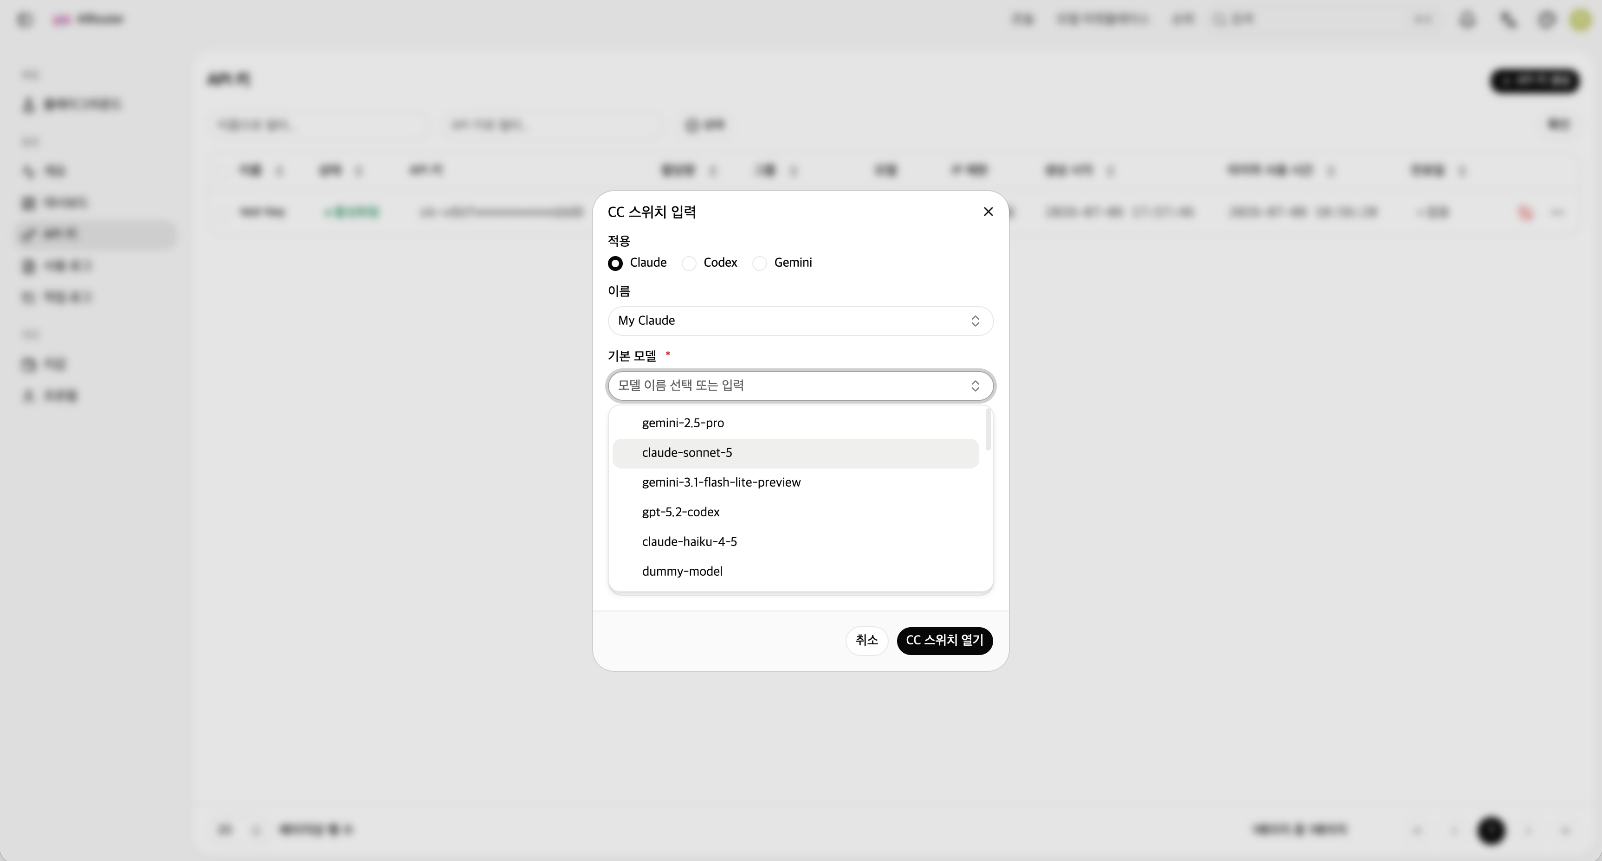Click the user avatar icon
Image resolution: width=1602 pixels, height=861 pixels.
[x=1580, y=20]
